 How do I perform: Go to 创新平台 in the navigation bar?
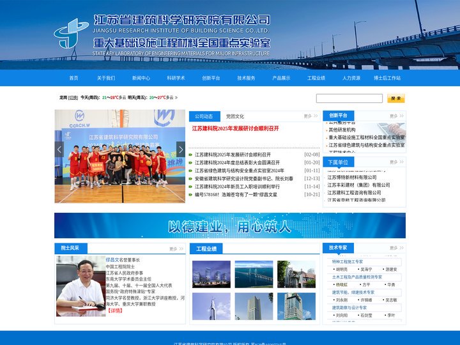[211, 78]
